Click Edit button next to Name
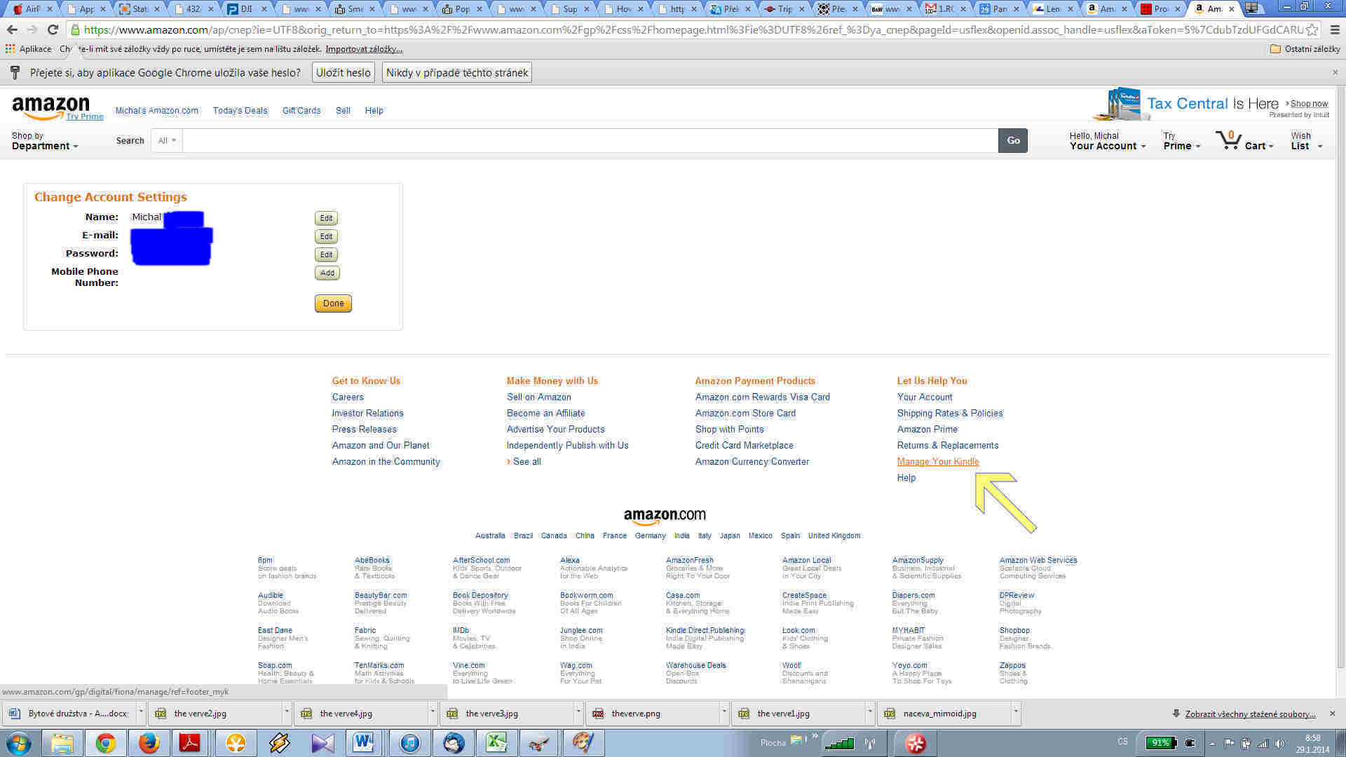Screen dimensions: 1346x757 (326, 218)
